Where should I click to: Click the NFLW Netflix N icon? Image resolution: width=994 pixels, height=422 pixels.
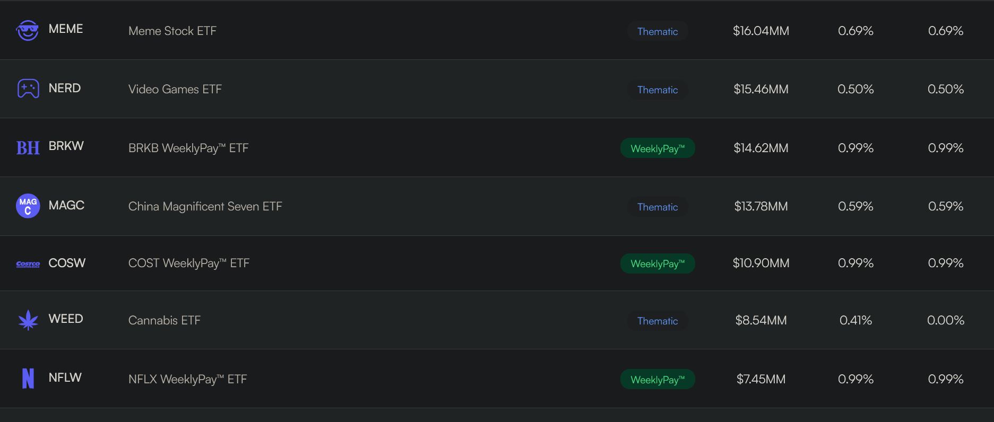[28, 379]
